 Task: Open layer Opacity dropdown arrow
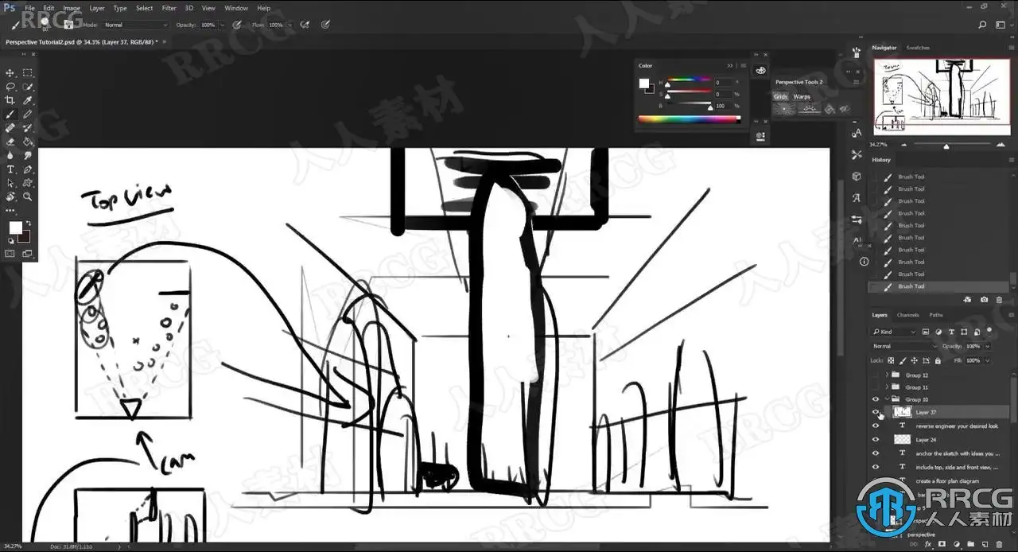click(x=988, y=346)
